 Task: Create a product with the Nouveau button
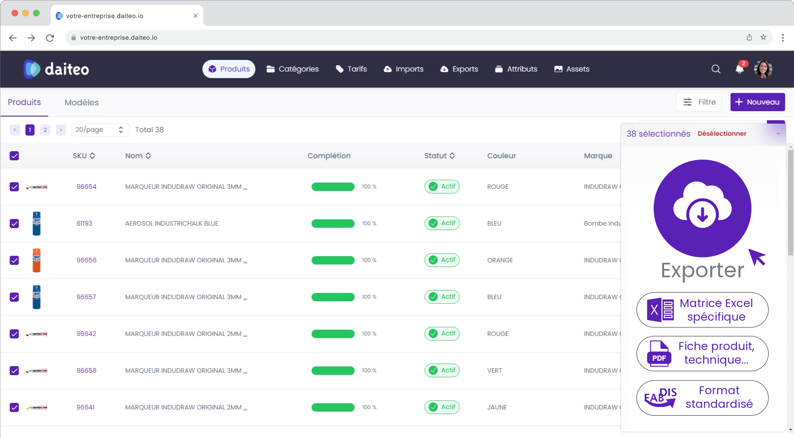758,102
